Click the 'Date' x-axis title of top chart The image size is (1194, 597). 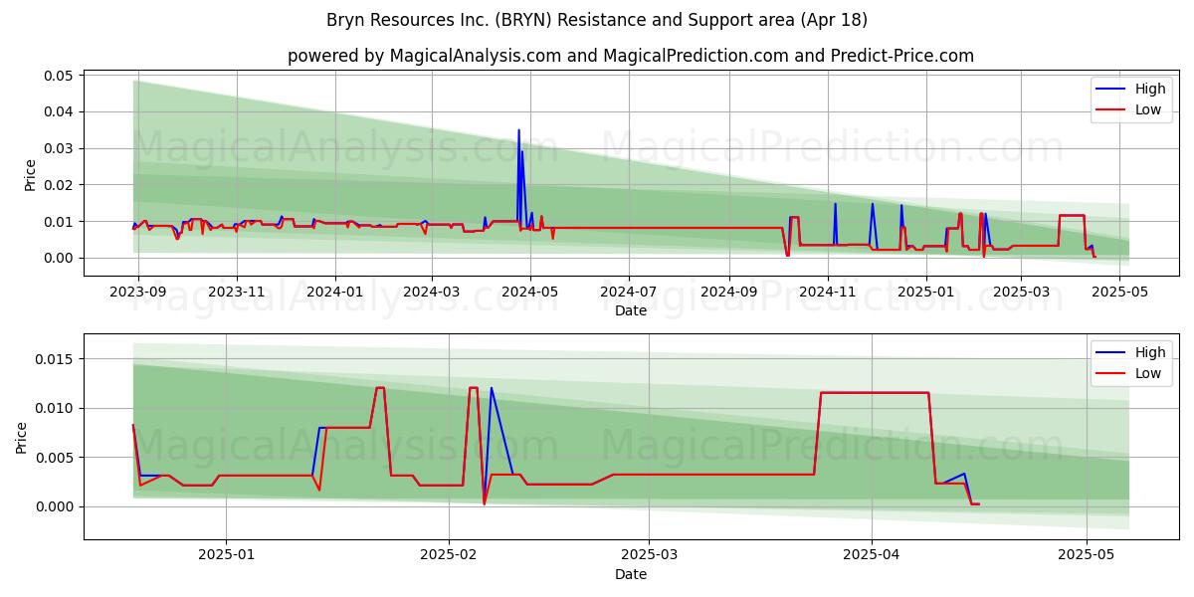pos(631,310)
